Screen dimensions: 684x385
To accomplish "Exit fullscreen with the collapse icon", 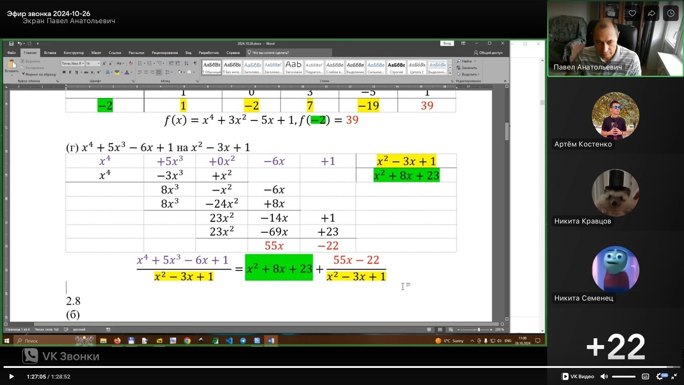I will click(673, 376).
